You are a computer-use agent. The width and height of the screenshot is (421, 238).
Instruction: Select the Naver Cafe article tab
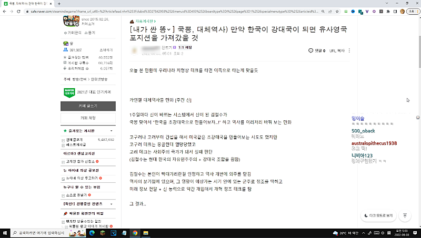pos(28,4)
